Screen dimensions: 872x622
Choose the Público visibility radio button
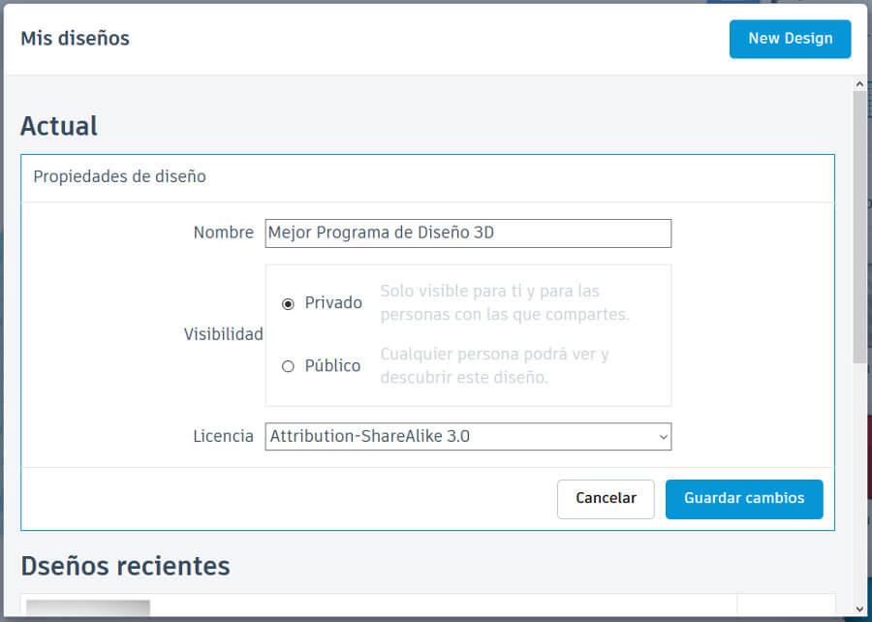pos(288,366)
